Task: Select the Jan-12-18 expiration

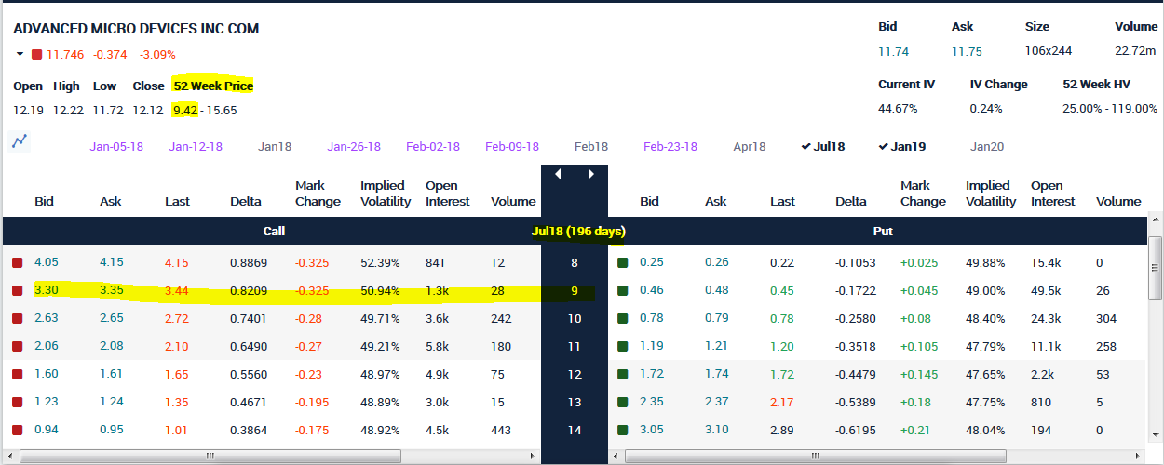Action: (196, 147)
